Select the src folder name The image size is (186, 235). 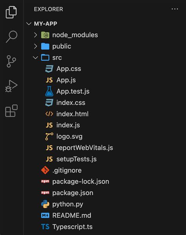pyautogui.click(x=57, y=58)
